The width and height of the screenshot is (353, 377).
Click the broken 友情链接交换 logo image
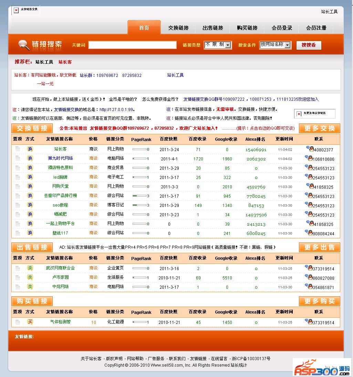tap(25, 10)
